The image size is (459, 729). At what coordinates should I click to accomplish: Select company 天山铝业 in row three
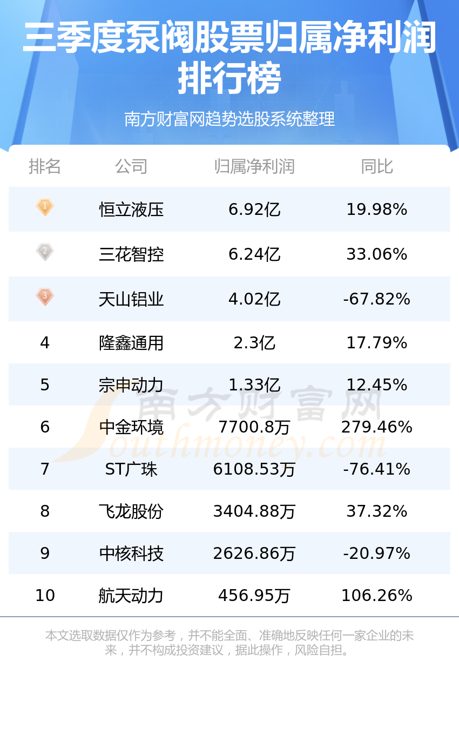coord(131,299)
